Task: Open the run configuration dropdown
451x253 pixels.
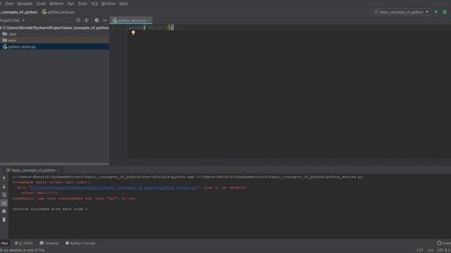Action: click(401, 12)
